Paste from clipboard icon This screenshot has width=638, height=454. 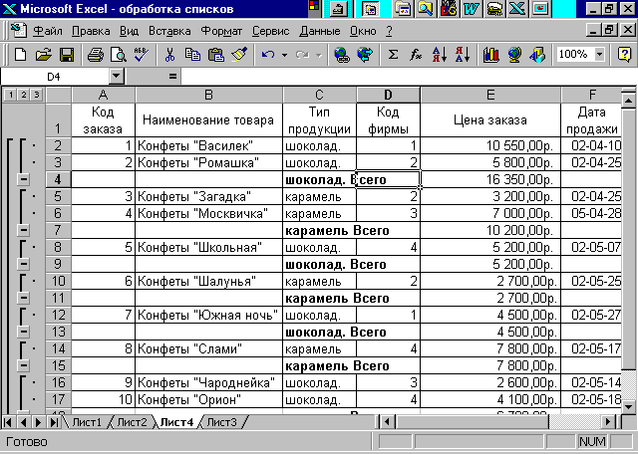tap(216, 54)
